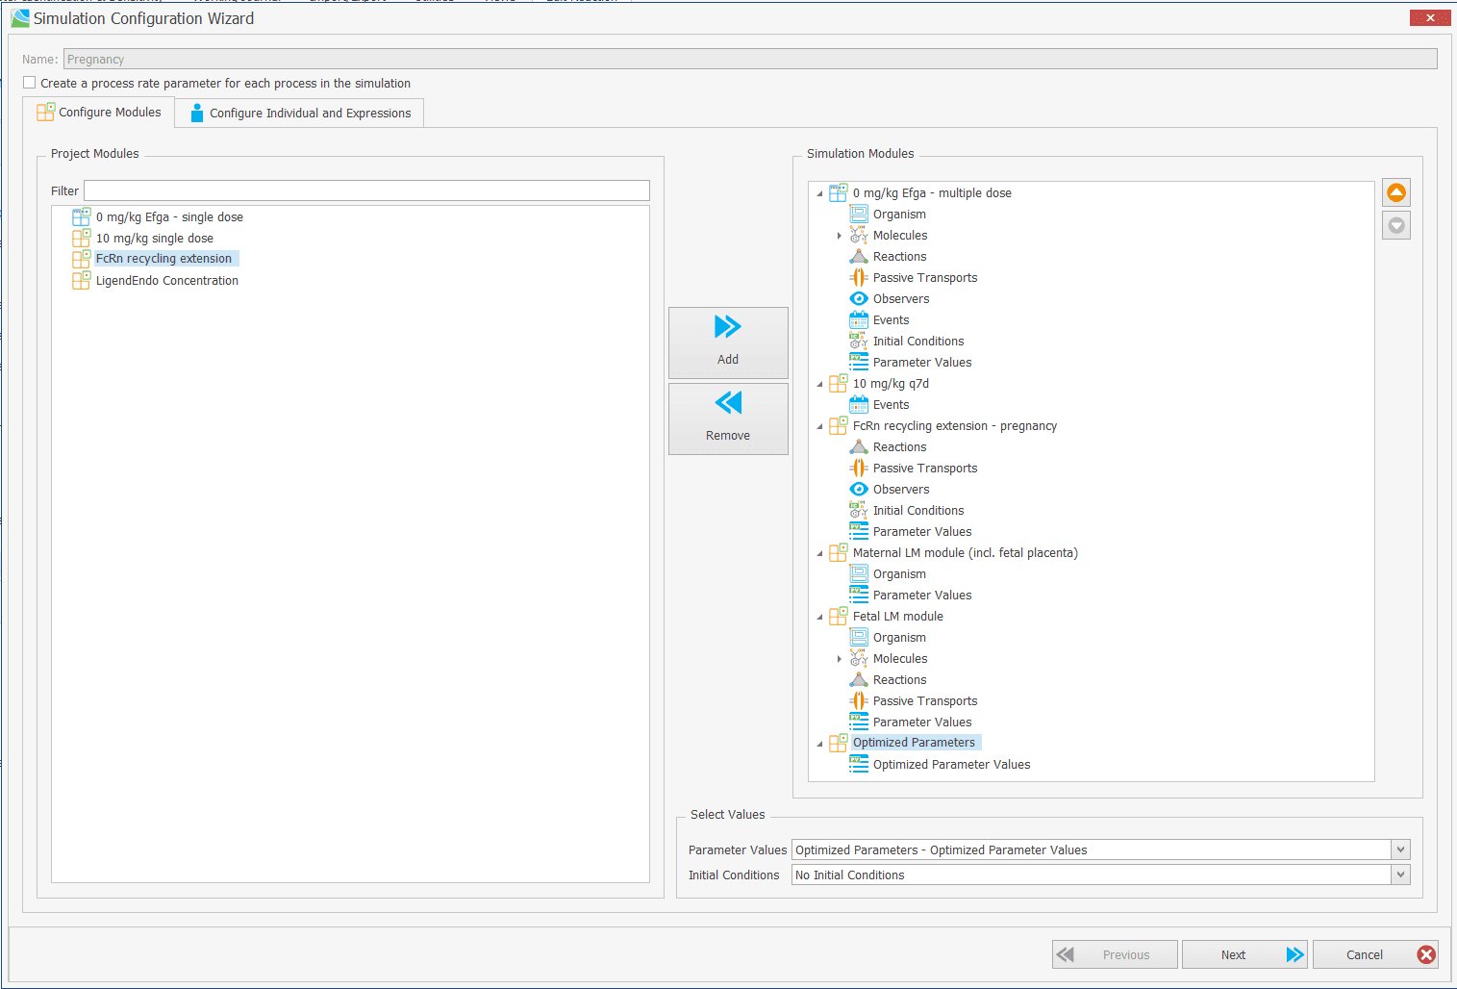Click the LigendEndo Concentration module icon
Image resolution: width=1457 pixels, height=989 pixels.
point(82,281)
